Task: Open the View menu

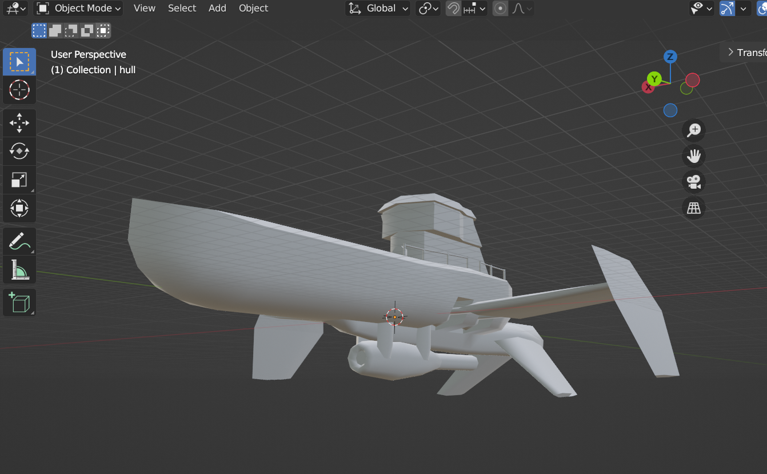Action: click(145, 9)
